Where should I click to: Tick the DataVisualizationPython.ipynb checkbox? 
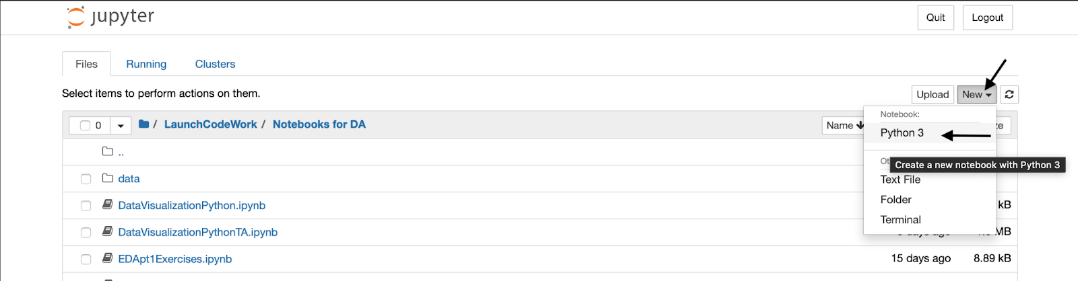[86, 206]
